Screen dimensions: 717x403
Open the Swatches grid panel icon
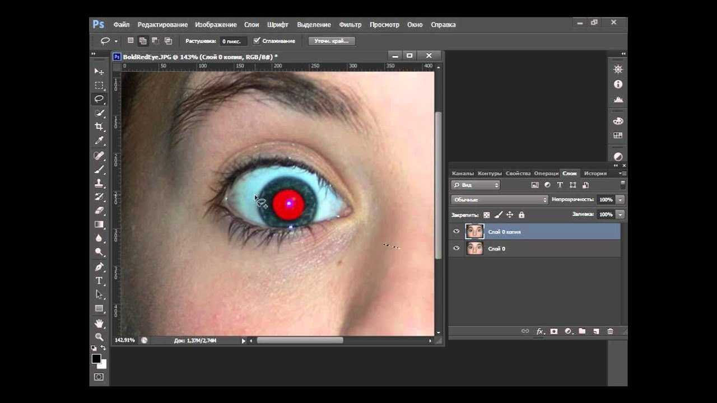click(618, 135)
